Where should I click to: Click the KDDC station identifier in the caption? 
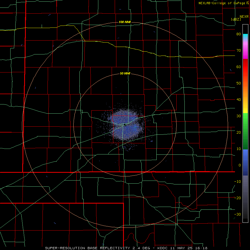[162, 248]
